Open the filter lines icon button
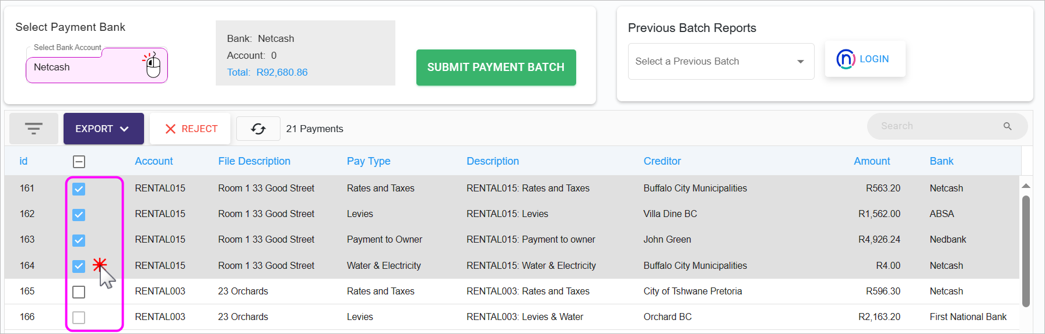The image size is (1045, 334). [x=34, y=129]
